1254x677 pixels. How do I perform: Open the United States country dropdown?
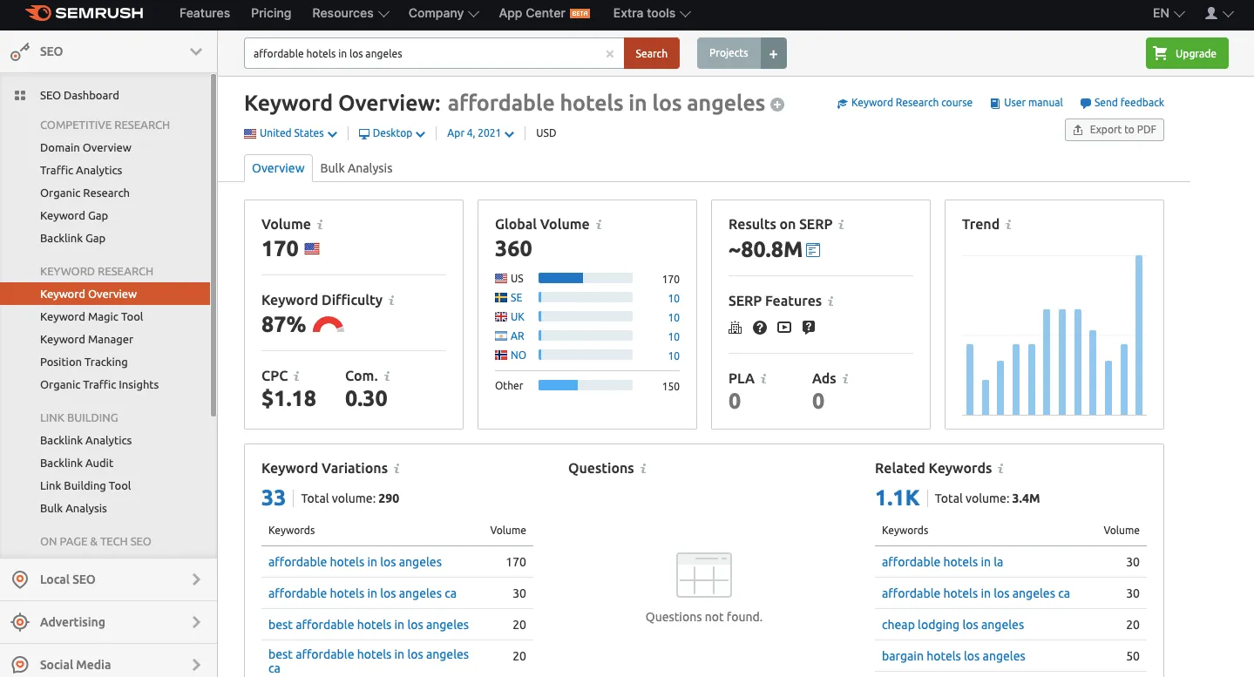coord(290,133)
